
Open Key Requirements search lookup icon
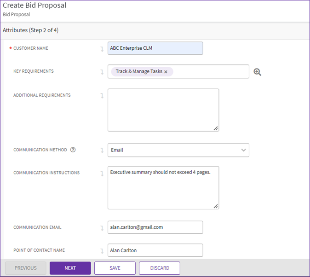click(257, 72)
